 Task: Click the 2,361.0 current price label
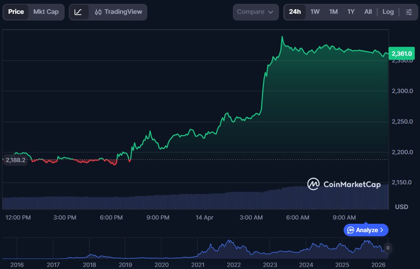402,54
